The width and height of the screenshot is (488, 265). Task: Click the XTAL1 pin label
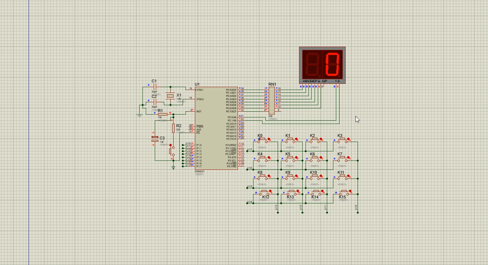pyautogui.click(x=200, y=90)
